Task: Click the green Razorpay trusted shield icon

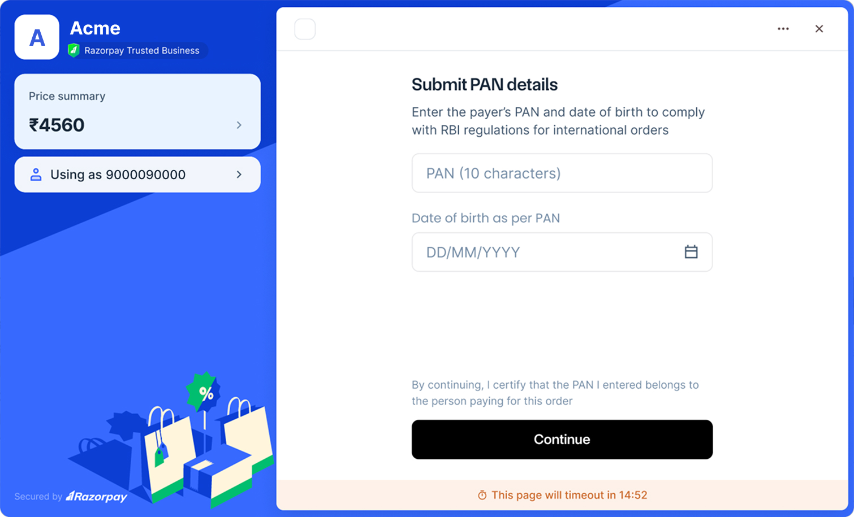Action: (x=74, y=50)
